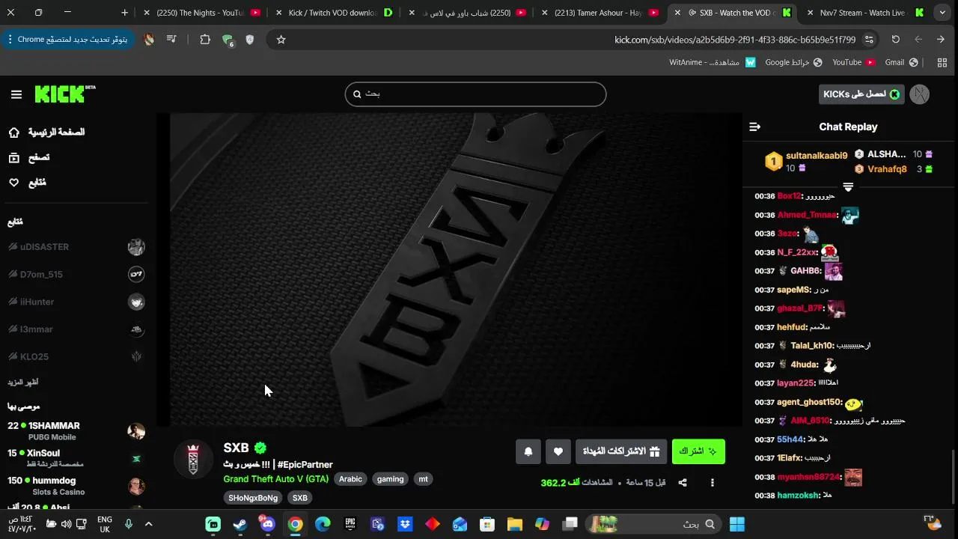Image resolution: width=958 pixels, height=539 pixels.
Task: Click chat username GAHB6
Action: click(806, 271)
